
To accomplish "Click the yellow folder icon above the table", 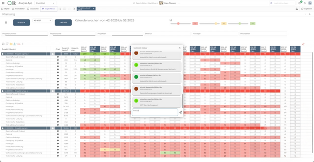I will pyautogui.click(x=11, y=44).
